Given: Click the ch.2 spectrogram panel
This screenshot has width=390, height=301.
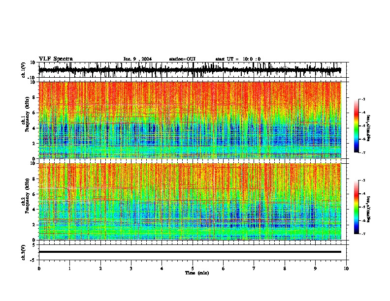Looking at the screenshot, I should (x=190, y=202).
